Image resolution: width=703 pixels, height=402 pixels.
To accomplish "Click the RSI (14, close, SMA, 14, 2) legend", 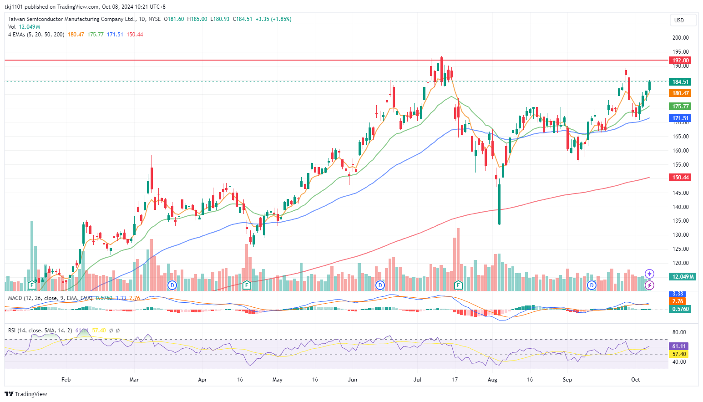I will [x=40, y=331].
